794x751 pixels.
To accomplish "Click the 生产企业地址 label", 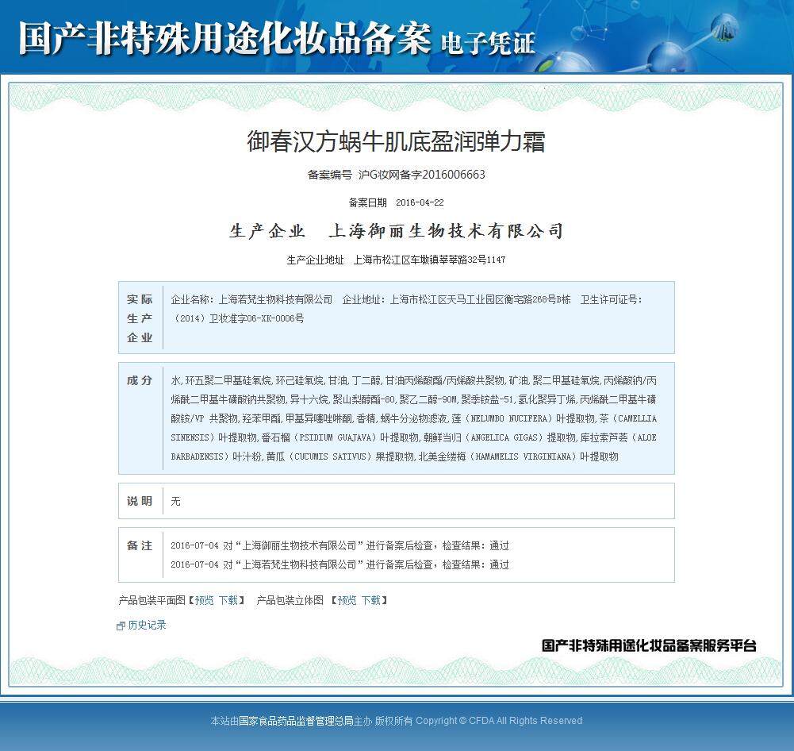I will 315,260.
